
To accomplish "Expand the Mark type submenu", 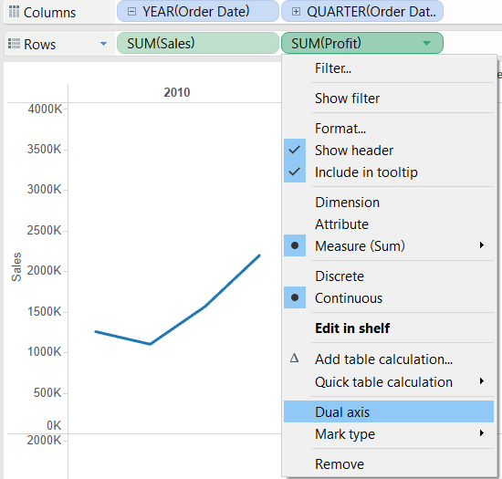I will pos(389,434).
